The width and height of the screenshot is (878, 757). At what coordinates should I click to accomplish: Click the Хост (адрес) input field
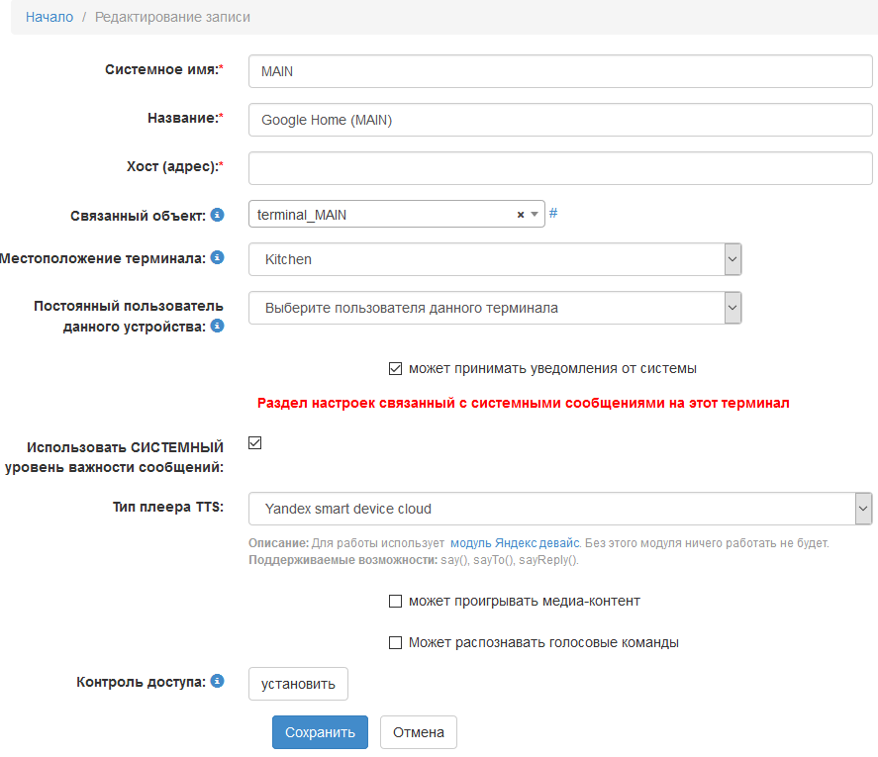[559, 167]
